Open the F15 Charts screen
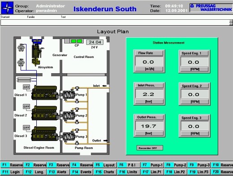 pyautogui.click(x=105, y=172)
